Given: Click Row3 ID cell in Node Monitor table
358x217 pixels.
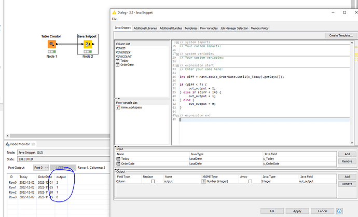Looking at the screenshot, I should 13,197.
